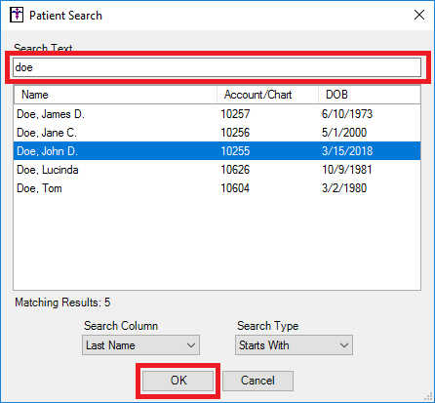Click the birth date 3/2/1980 cell
The height and width of the screenshot is (403, 435).
tap(344, 188)
